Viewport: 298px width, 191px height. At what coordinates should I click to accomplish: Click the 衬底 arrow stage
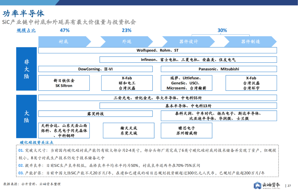65,42
